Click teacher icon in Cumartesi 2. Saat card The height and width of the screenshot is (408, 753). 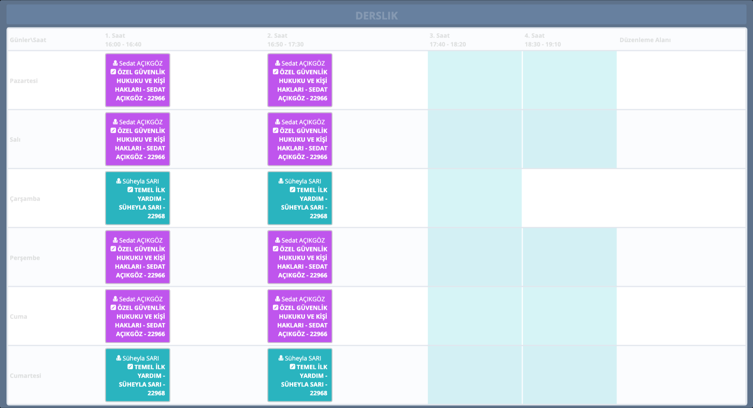click(x=281, y=358)
